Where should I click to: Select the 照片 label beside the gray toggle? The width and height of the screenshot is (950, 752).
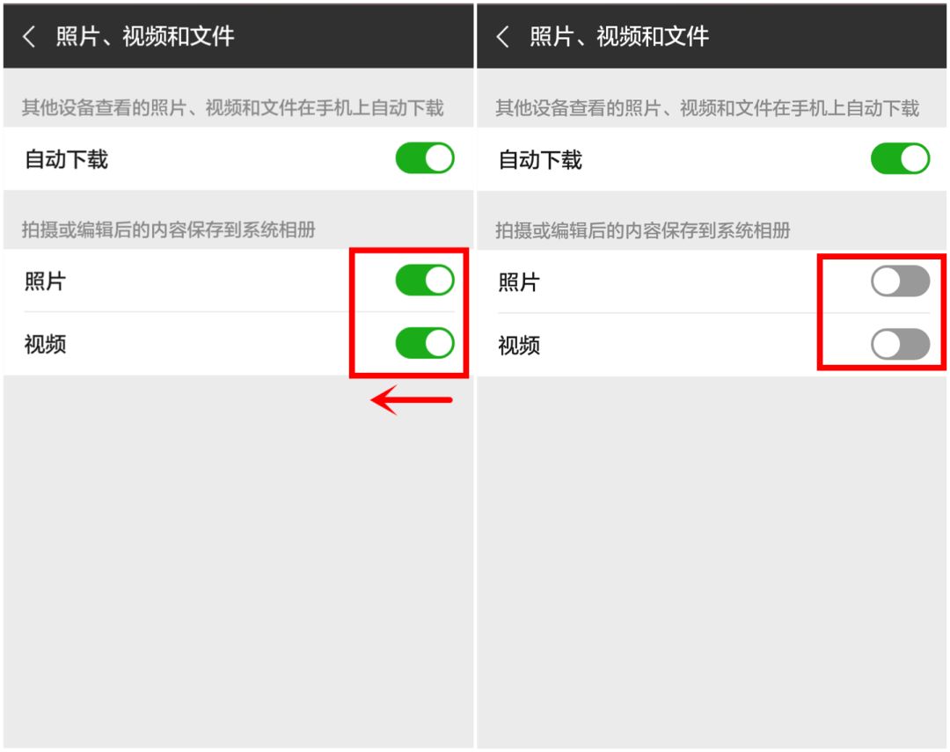[519, 282]
